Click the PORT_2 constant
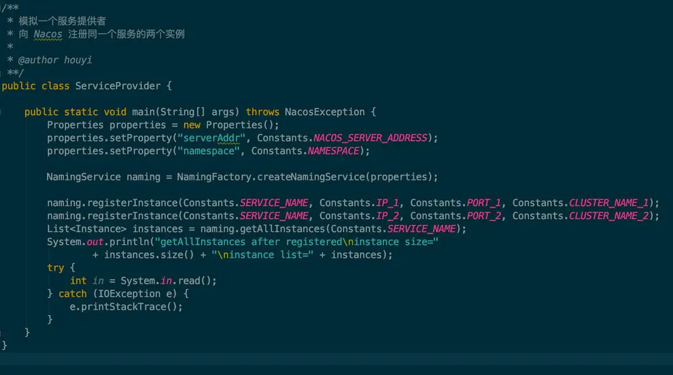Image resolution: width=673 pixels, height=375 pixels. [x=484, y=215]
